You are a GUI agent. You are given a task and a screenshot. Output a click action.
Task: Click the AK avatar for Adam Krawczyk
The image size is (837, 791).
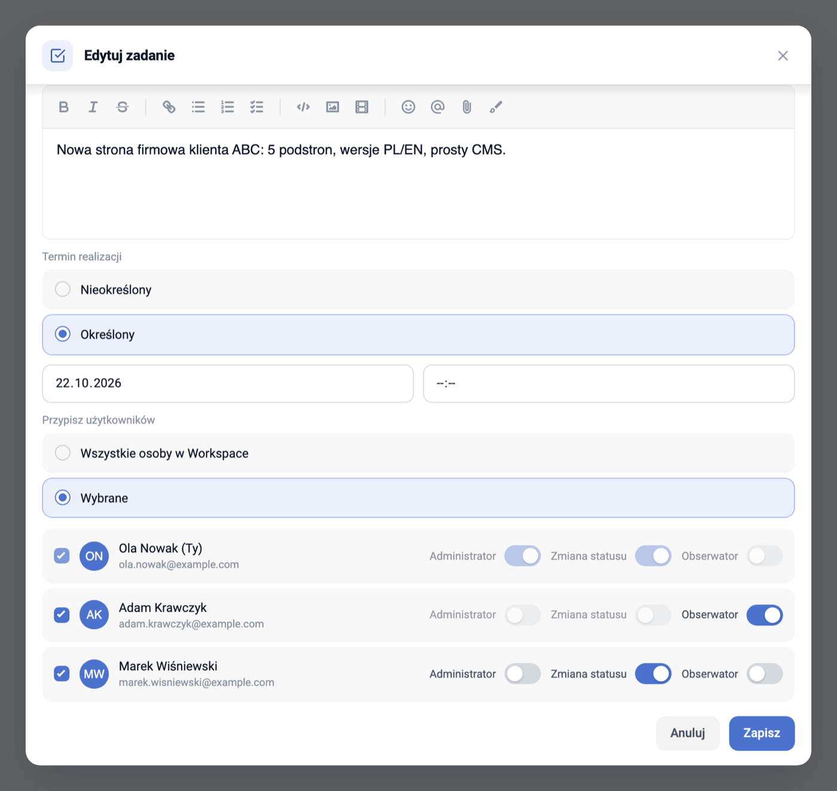[94, 615]
